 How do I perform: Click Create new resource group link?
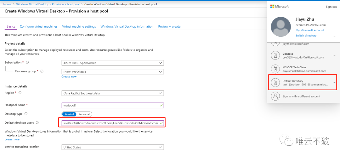point(69,77)
